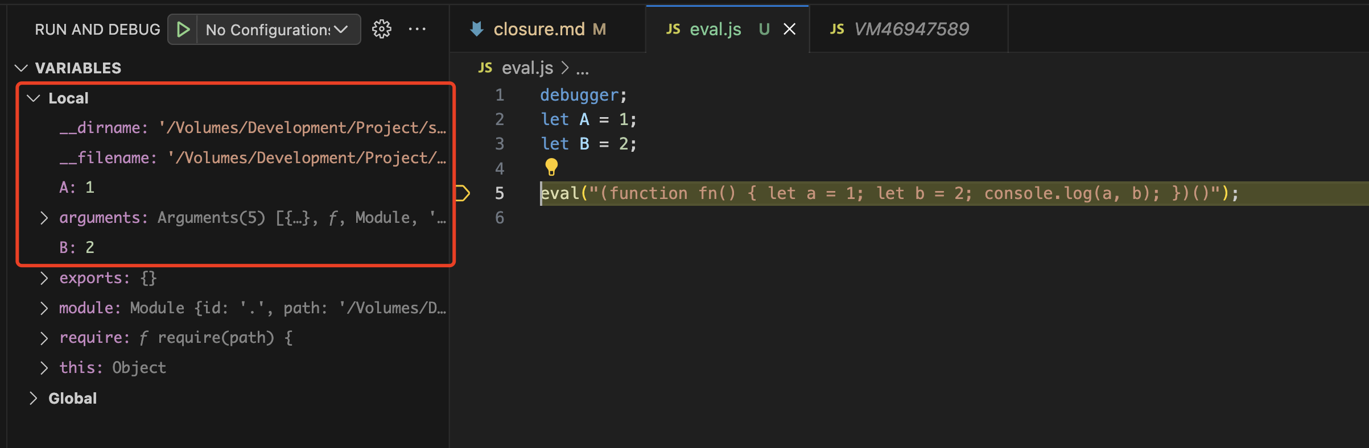The height and width of the screenshot is (448, 1369).
Task: Start debugging with the green play icon
Action: pos(183,30)
